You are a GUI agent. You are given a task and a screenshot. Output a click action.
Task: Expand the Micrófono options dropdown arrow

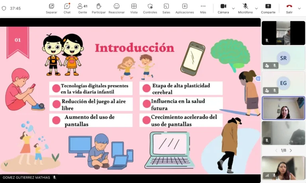tap(256, 8)
